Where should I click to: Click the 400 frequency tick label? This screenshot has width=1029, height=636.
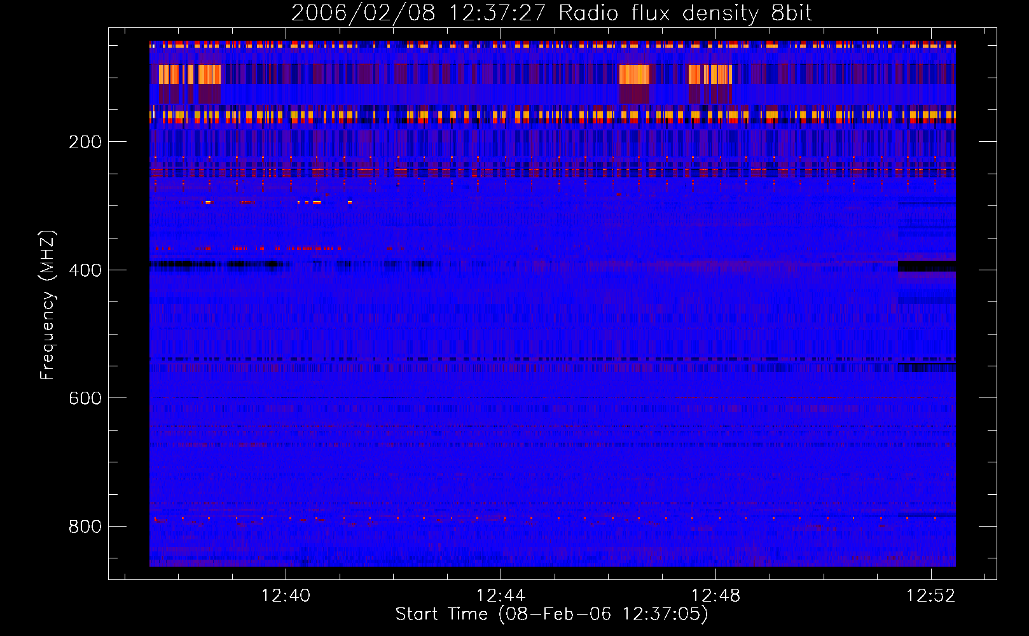[x=85, y=270]
